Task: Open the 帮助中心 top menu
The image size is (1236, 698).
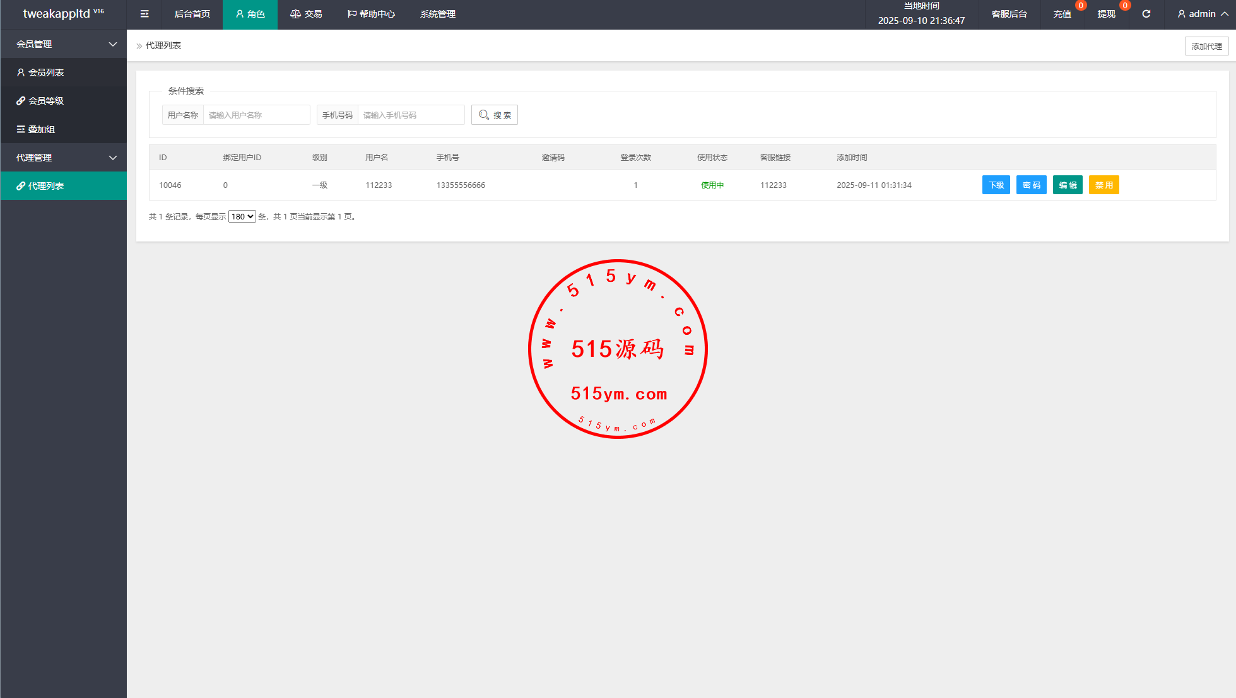Action: (x=371, y=14)
